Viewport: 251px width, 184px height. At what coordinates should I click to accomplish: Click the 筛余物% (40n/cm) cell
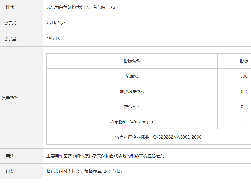point(132,122)
